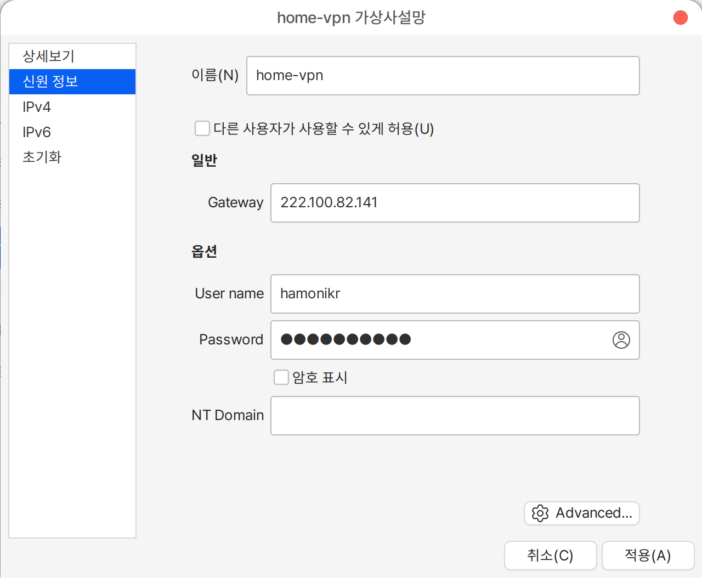Click the 이름(N) label
The width and height of the screenshot is (702, 578).
215,75
